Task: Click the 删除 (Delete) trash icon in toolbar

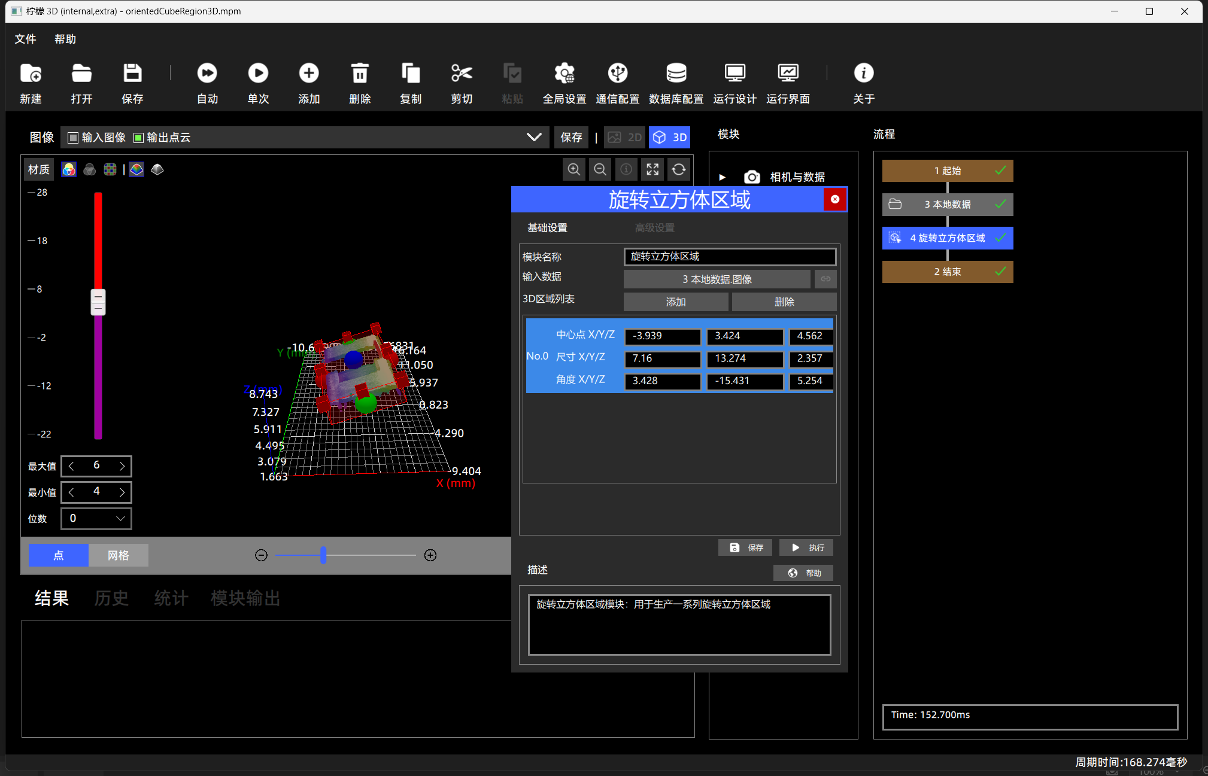Action: pyautogui.click(x=360, y=73)
